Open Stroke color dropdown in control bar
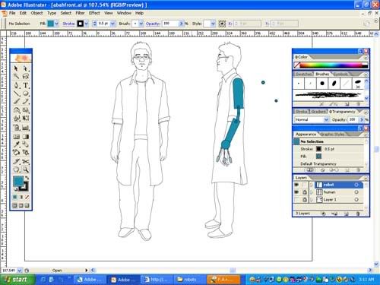 (87, 24)
